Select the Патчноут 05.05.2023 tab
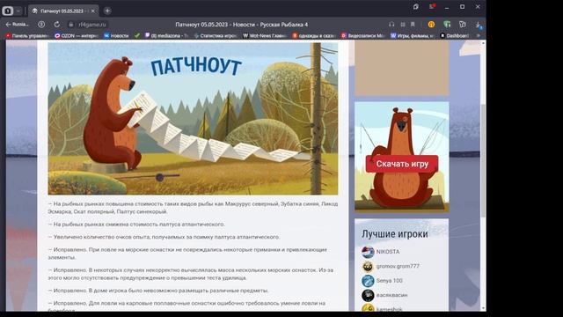 [63, 11]
